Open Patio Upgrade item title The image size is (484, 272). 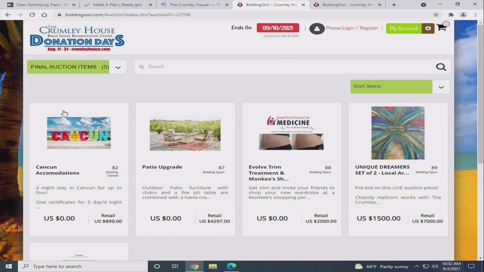point(162,167)
